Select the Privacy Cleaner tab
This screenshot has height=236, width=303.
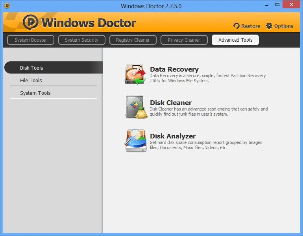(184, 40)
